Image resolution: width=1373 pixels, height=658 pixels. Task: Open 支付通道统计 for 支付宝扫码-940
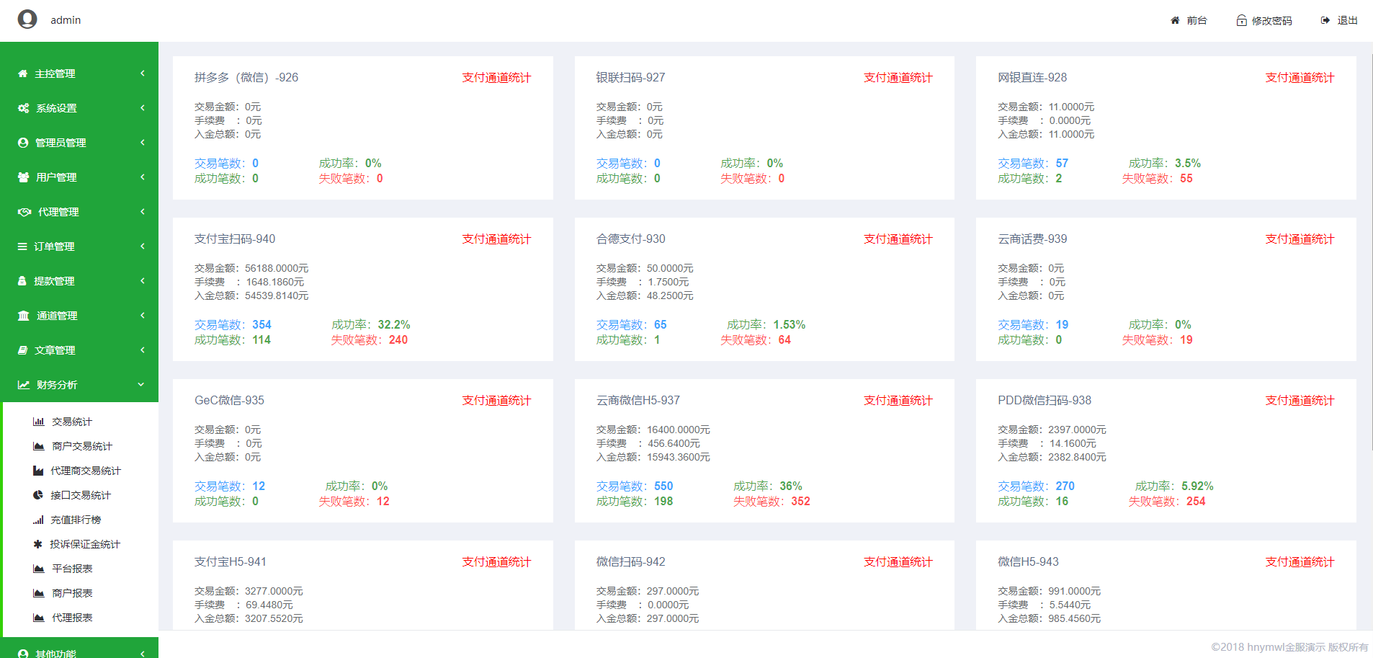[x=496, y=239]
